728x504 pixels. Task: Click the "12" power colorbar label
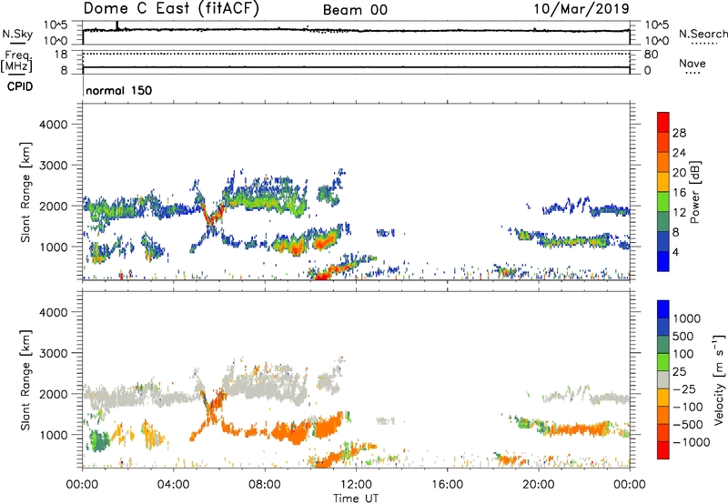pos(679,213)
